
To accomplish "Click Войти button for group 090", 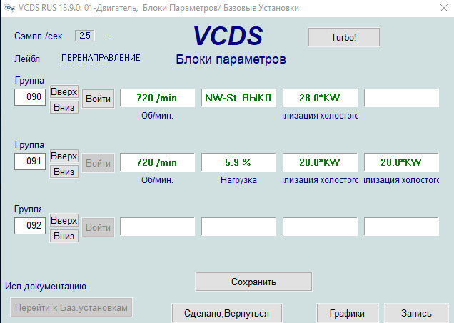I will tap(99, 99).
